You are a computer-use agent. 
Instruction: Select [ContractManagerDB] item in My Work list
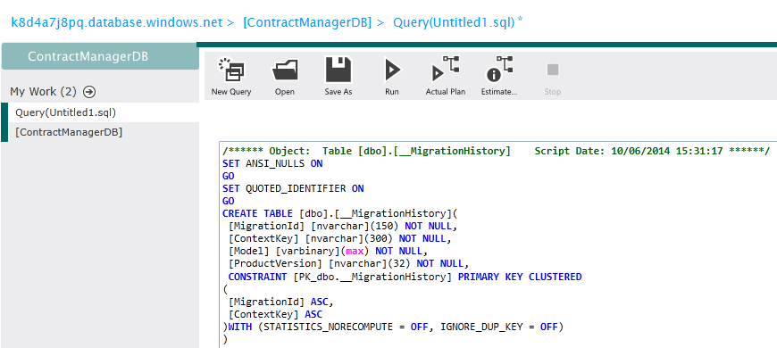(104, 132)
